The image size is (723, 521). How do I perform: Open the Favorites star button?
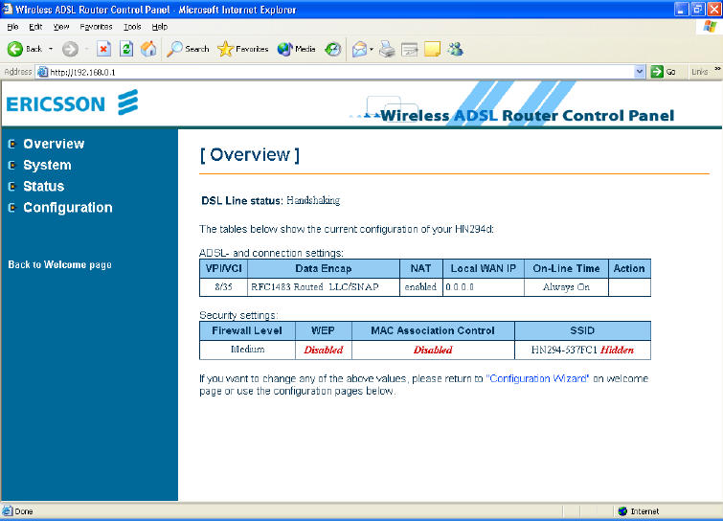(242, 49)
